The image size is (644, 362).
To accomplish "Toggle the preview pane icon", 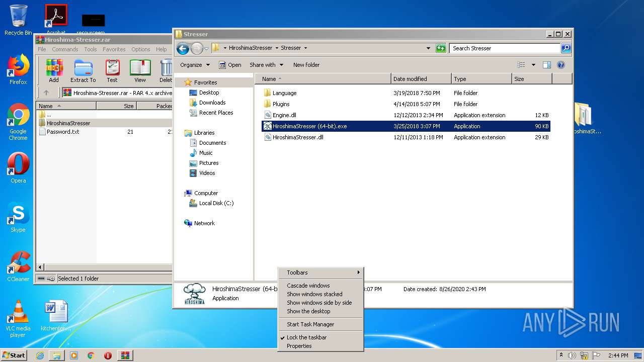I will 547,65.
